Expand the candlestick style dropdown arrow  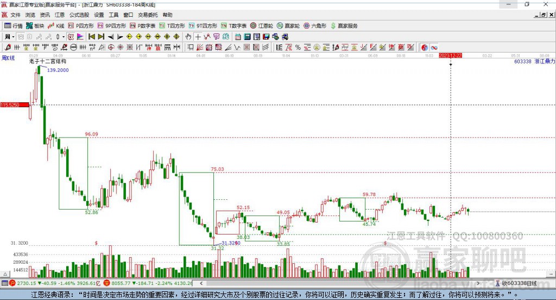tap(64, 37)
